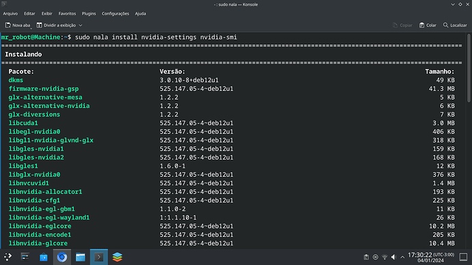Open the Exibir menu
472x265 pixels.
pos(47,14)
